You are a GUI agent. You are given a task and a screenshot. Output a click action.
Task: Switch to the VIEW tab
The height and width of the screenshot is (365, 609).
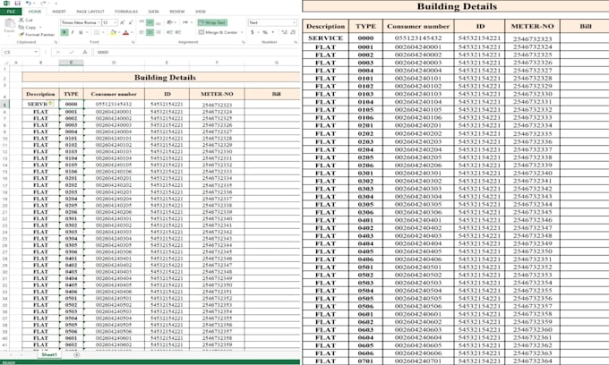tap(201, 12)
